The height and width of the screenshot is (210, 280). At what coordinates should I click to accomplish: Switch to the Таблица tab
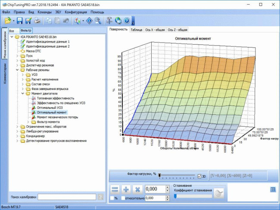click(137, 30)
